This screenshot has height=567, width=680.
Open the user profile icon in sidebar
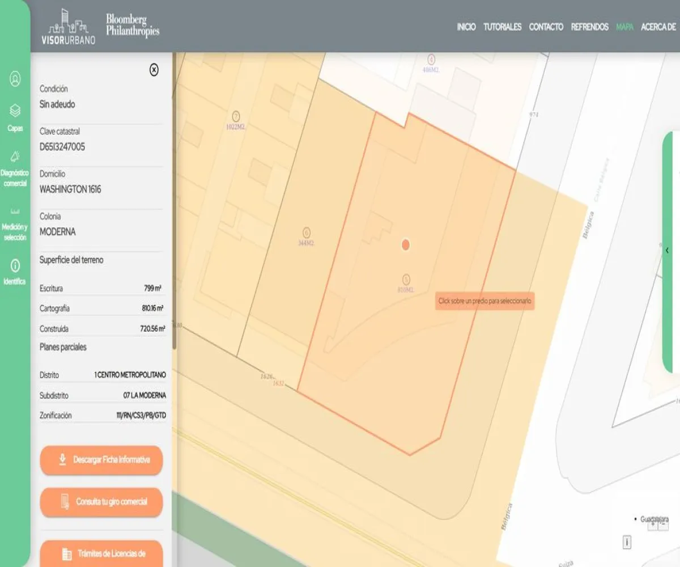click(15, 79)
